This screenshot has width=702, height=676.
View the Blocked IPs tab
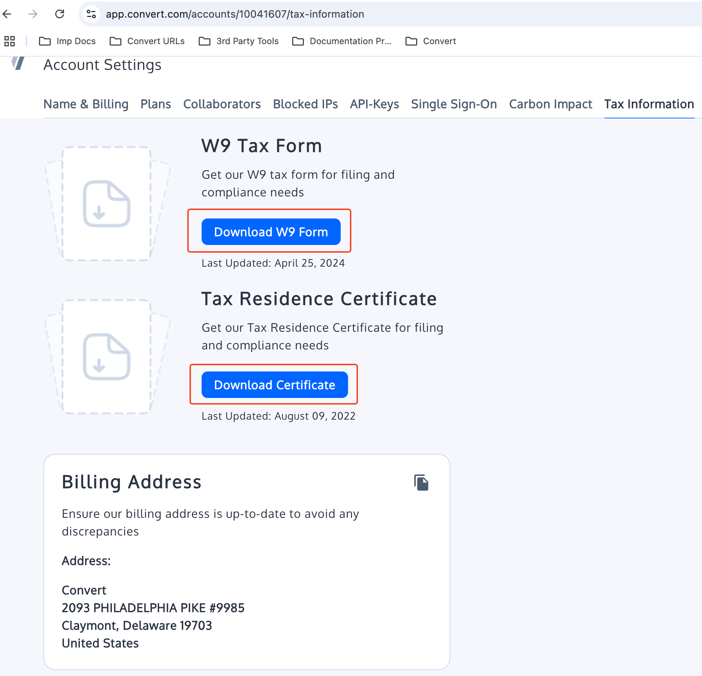pyautogui.click(x=305, y=104)
